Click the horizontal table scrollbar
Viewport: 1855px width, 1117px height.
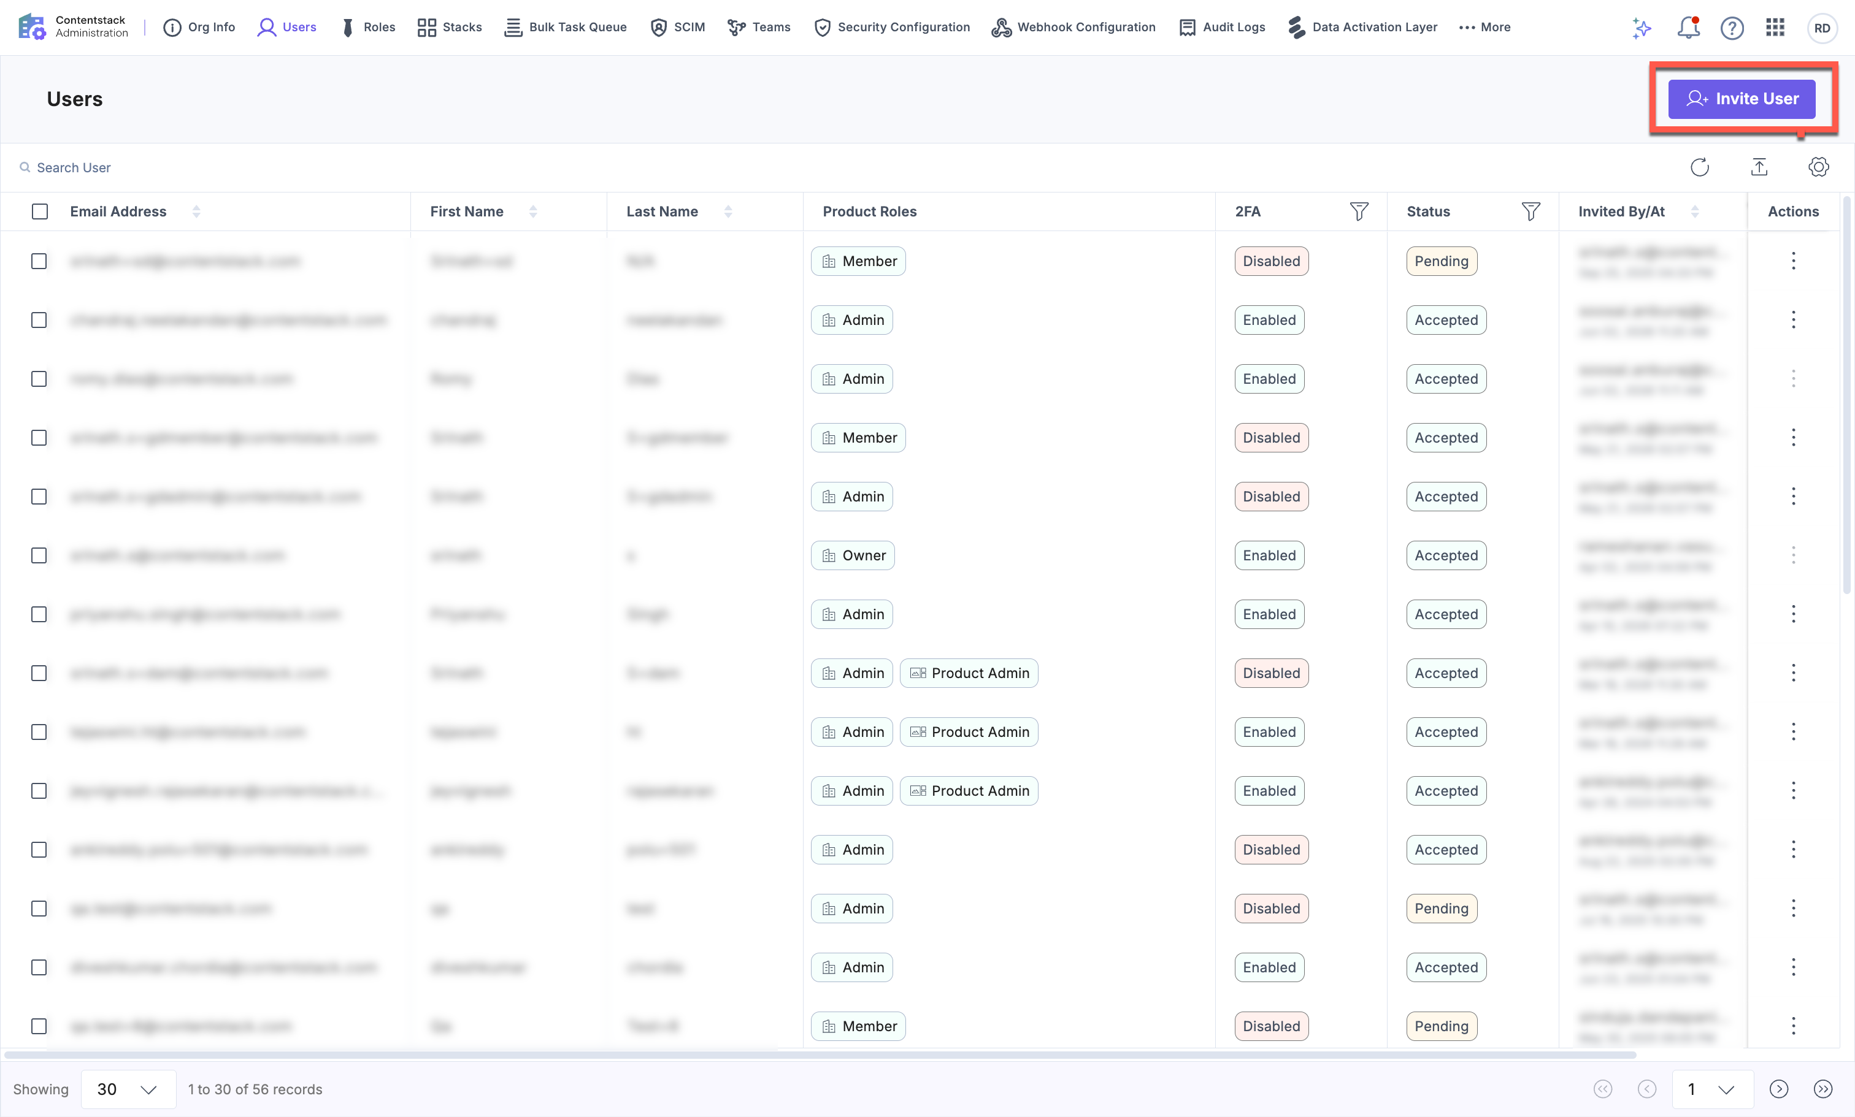(821, 1054)
